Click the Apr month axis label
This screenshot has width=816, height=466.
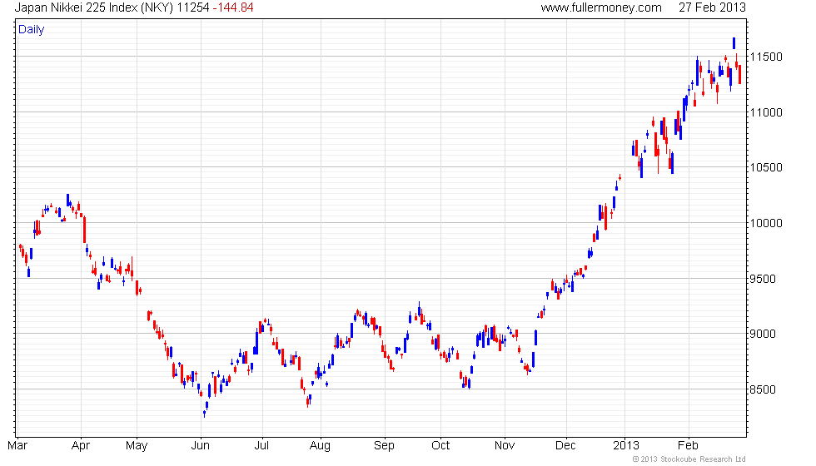[x=81, y=446]
